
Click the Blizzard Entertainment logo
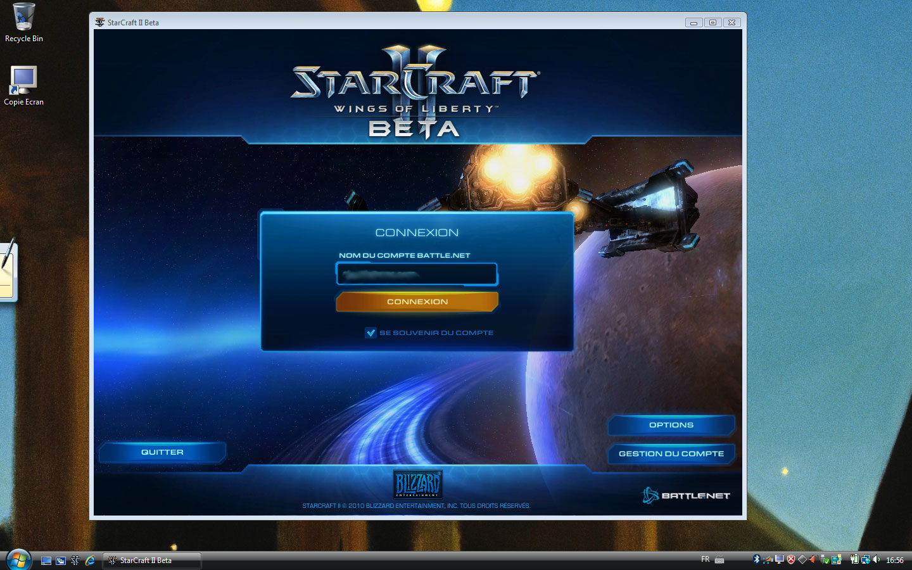pyautogui.click(x=417, y=484)
